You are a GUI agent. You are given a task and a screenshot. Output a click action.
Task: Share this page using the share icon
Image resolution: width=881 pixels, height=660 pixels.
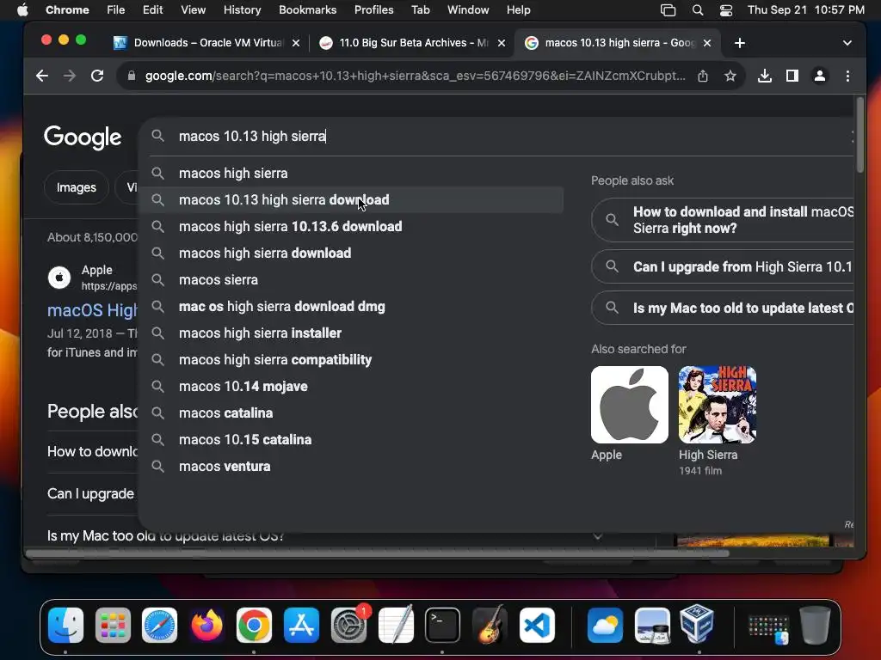coord(703,76)
